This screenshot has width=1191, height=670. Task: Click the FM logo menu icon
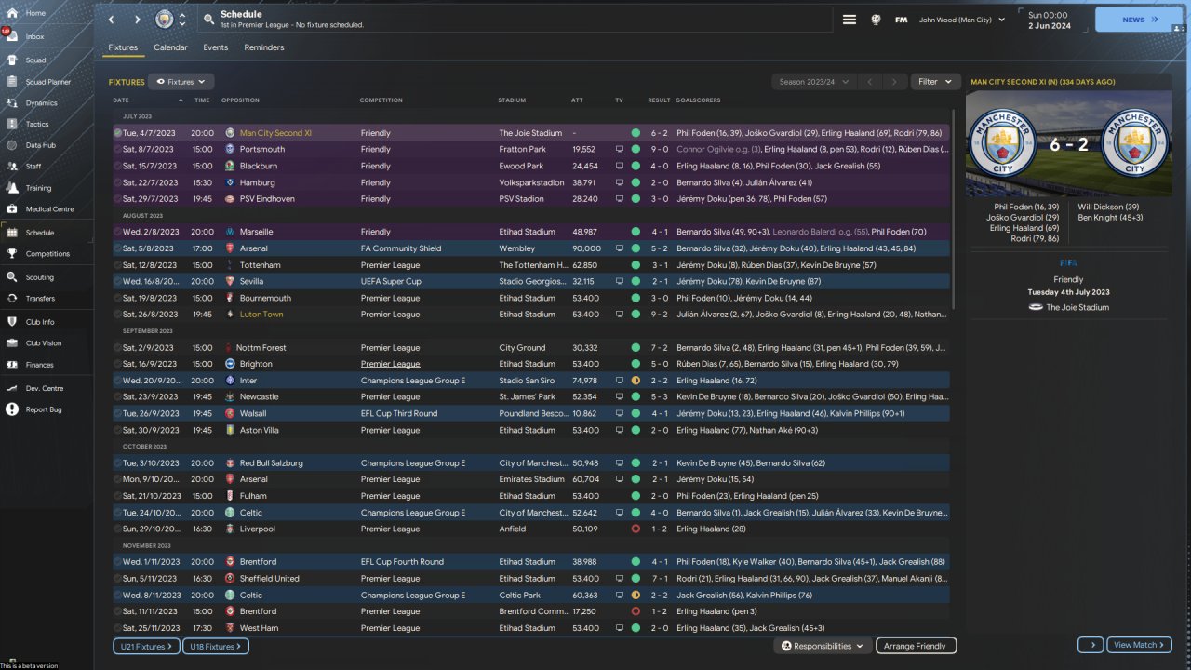coord(902,20)
